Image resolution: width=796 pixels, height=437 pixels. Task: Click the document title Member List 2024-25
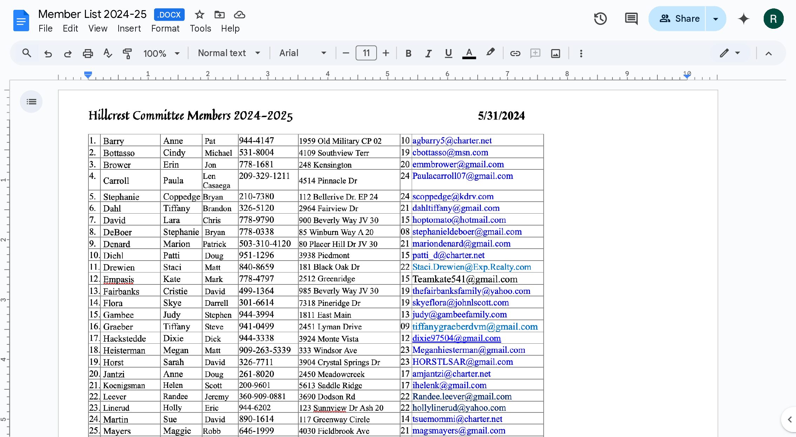click(92, 14)
